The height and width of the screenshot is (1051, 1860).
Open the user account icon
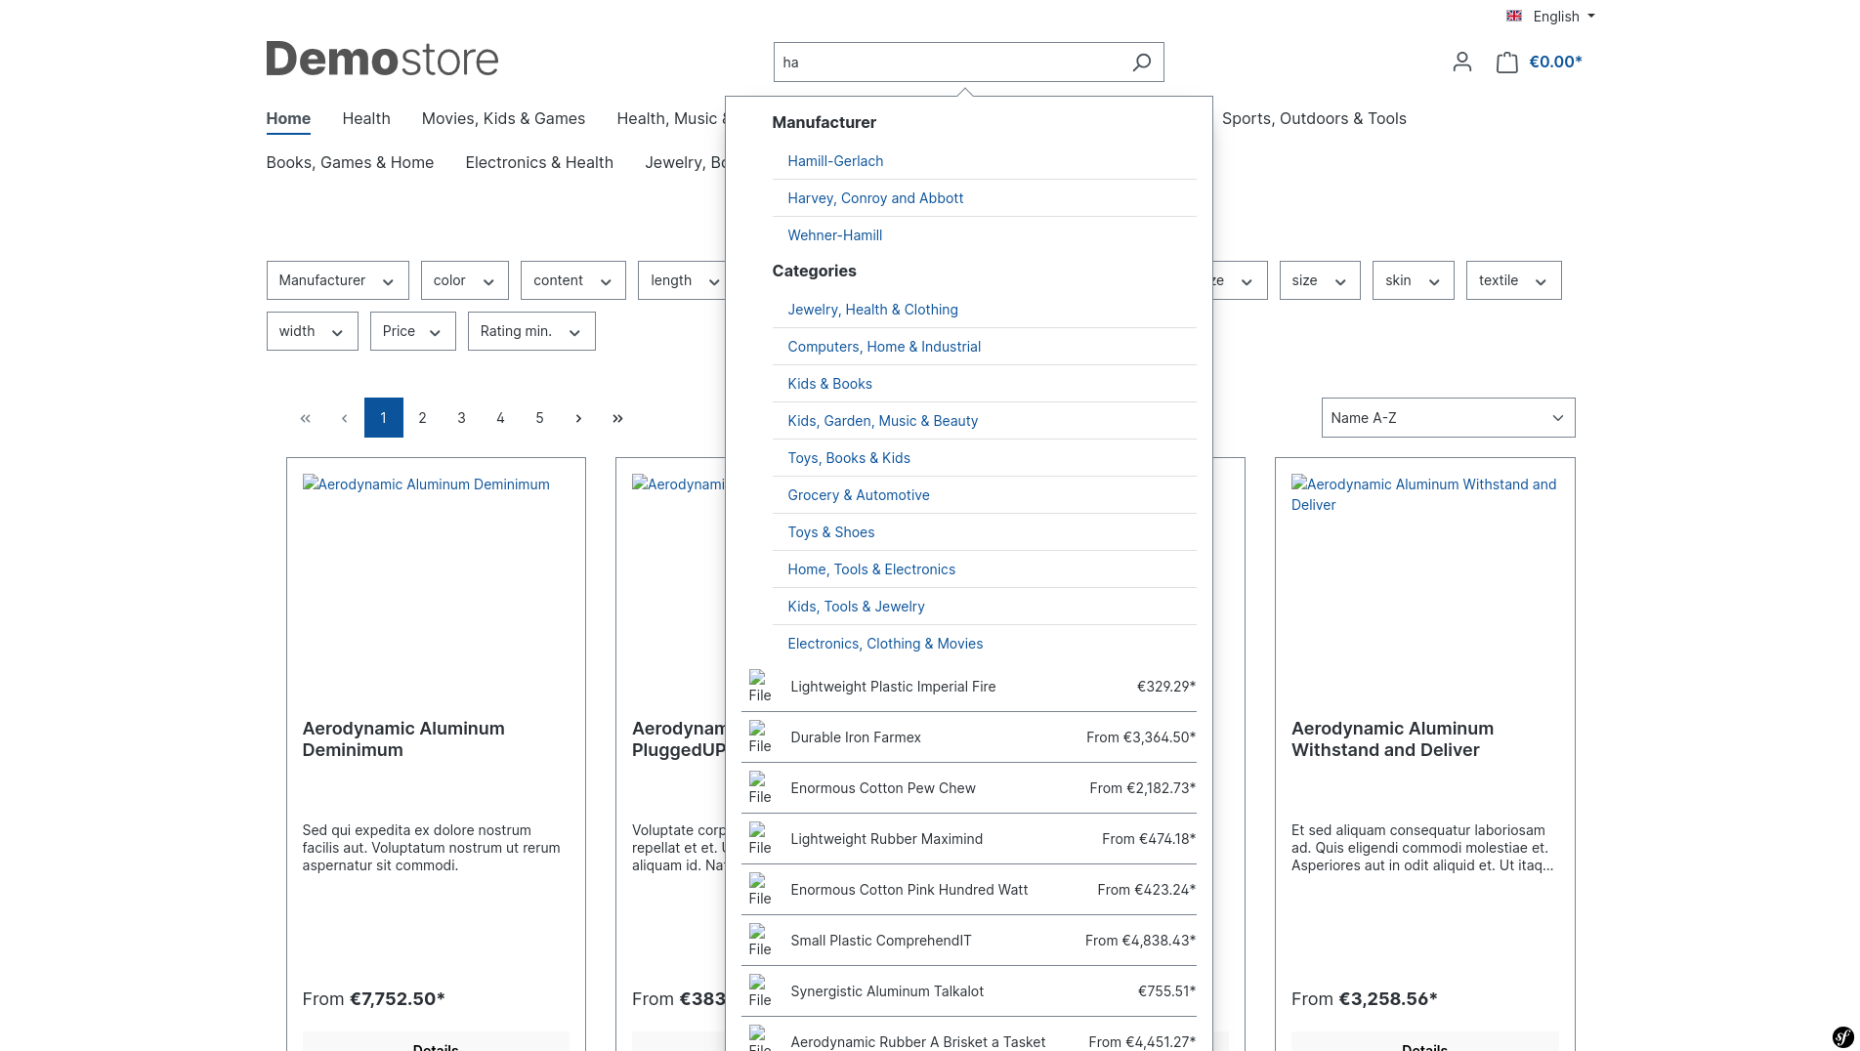click(1461, 63)
